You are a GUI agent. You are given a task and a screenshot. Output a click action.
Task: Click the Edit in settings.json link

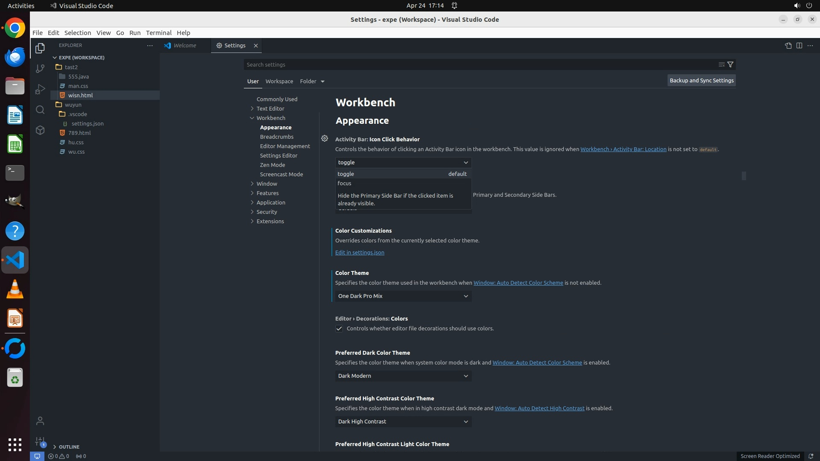(360, 252)
